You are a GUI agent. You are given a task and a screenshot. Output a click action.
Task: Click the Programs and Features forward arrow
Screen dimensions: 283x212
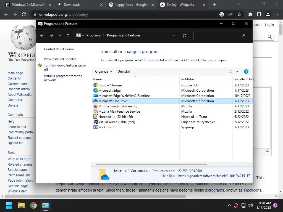51,35
